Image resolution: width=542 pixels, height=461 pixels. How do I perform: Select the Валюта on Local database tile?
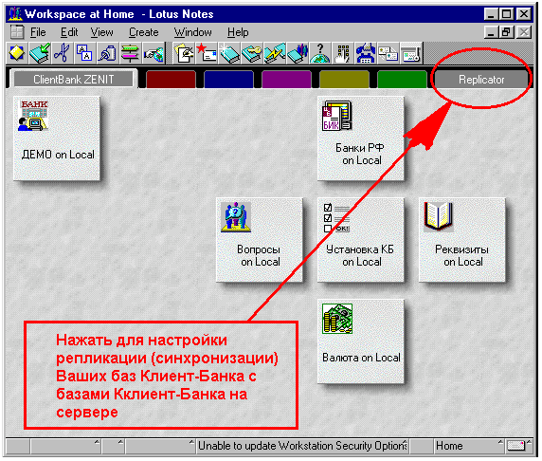point(361,341)
